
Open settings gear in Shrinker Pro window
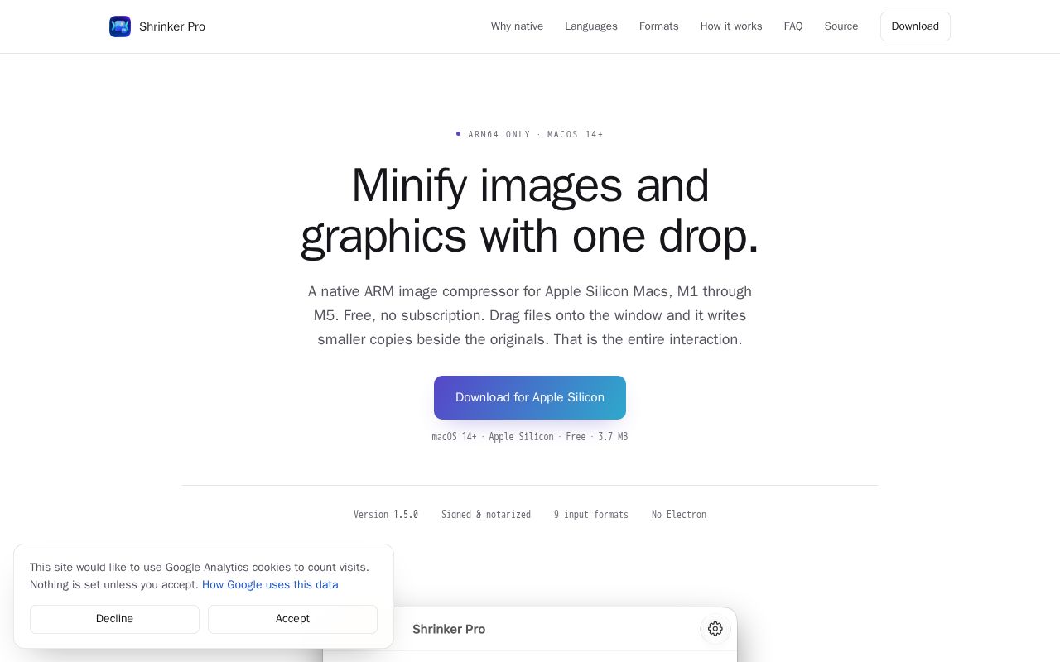pos(715,629)
